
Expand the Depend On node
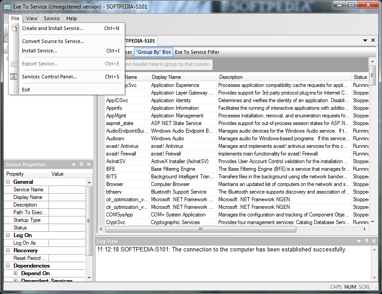16,273
